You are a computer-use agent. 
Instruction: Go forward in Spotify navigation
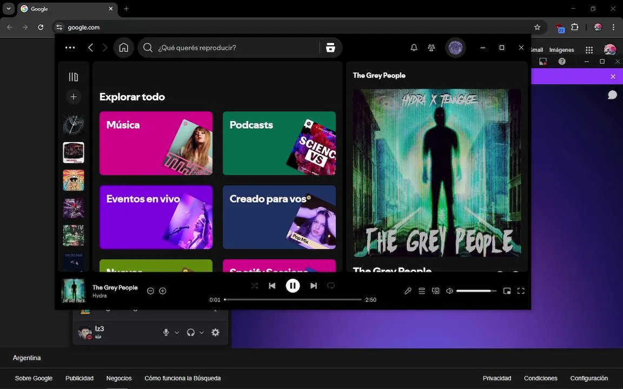(x=105, y=48)
